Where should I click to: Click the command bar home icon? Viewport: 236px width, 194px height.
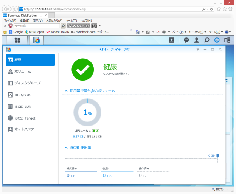click(138, 32)
